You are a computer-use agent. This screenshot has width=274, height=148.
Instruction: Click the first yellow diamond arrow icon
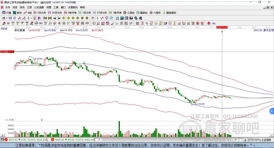point(64,18)
